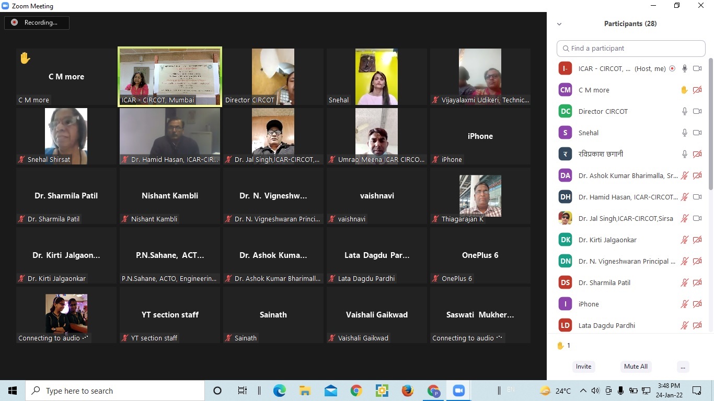Viewport: 714px width, 401px height.
Task: Click the vaishnavi participant tile
Action: [377, 196]
